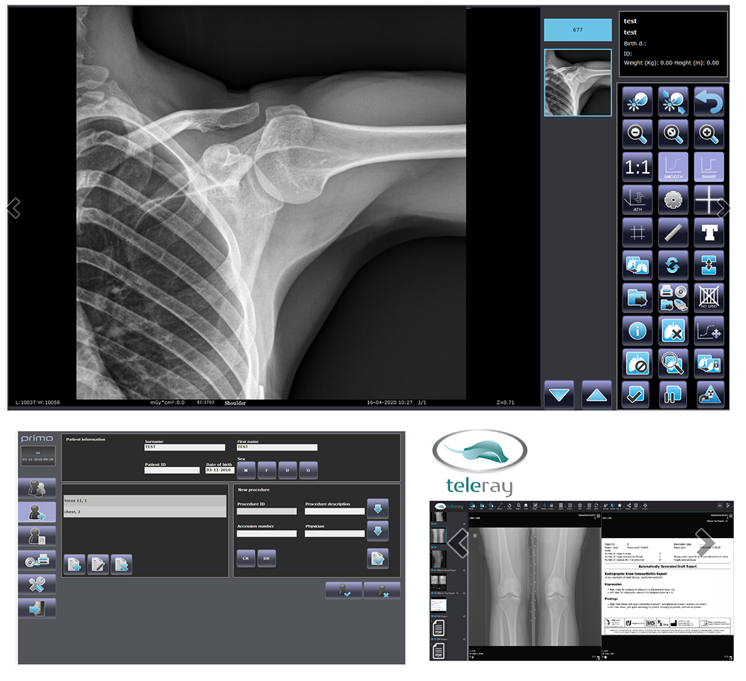This screenshot has width=746, height=681.
Task: Click the down arrow below thumbnails
Action: point(559,395)
